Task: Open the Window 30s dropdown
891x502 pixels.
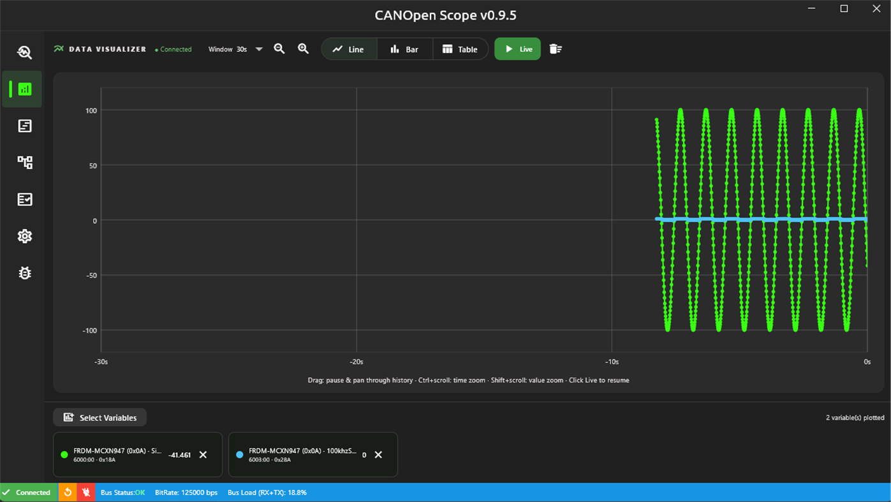Action: (235, 49)
